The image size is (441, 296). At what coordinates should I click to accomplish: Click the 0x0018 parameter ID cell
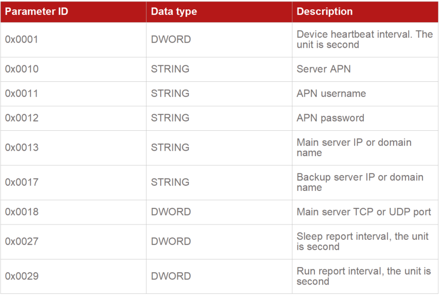pos(22,212)
